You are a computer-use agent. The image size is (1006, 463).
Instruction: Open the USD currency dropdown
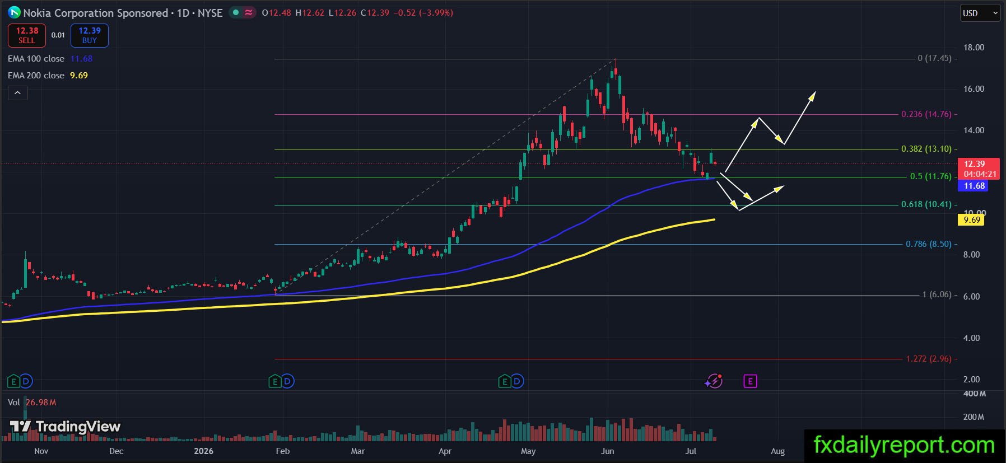click(980, 13)
